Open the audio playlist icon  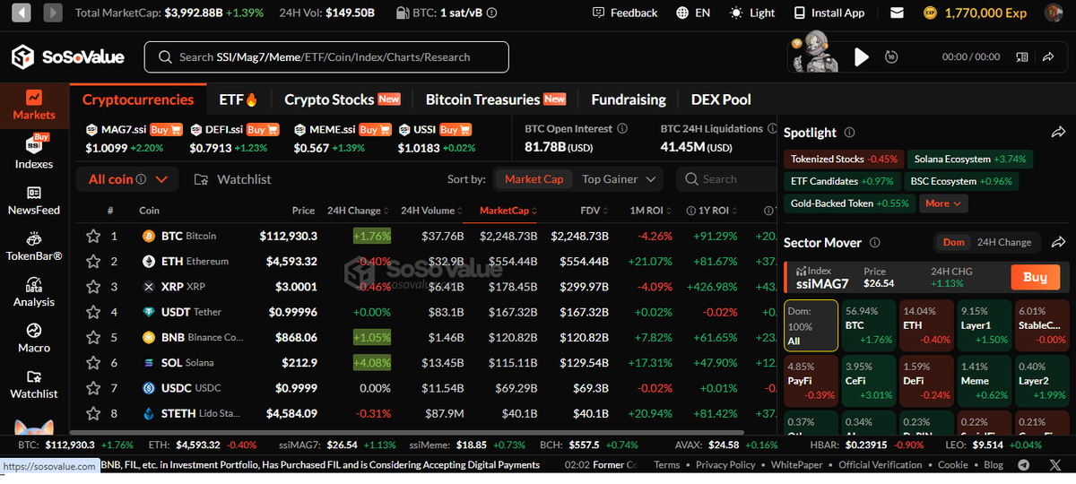[x=1022, y=56]
